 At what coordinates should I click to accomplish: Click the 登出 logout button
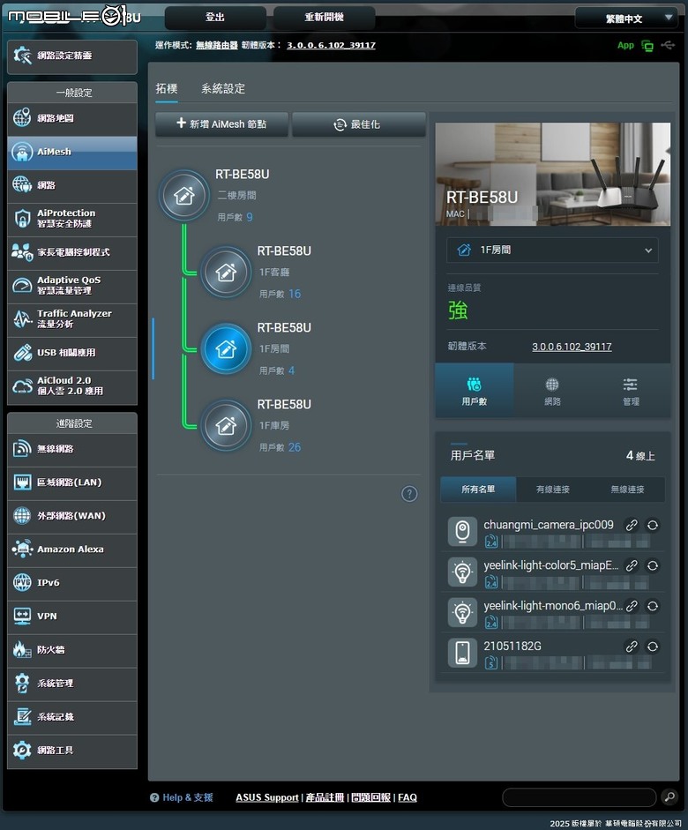(x=215, y=18)
